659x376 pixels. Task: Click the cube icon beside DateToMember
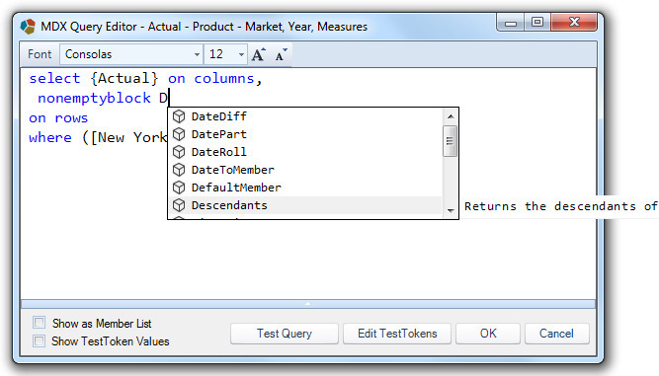coord(179,170)
